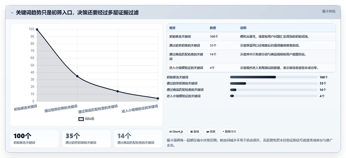The width and height of the screenshot is (346, 158).
Task: Click the 通过商品匹配检查的关键词 label in the progress list
Action: click(x=185, y=90)
